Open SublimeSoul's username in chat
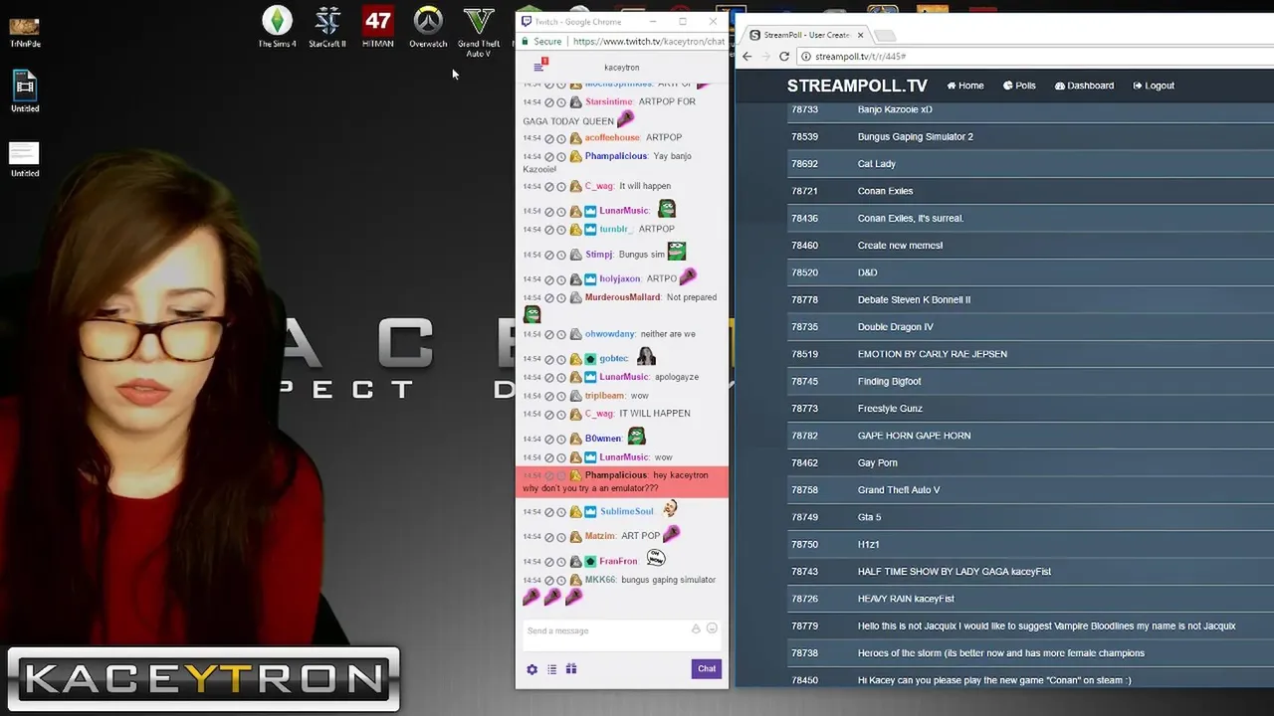The height and width of the screenshot is (716, 1274). coord(626,511)
